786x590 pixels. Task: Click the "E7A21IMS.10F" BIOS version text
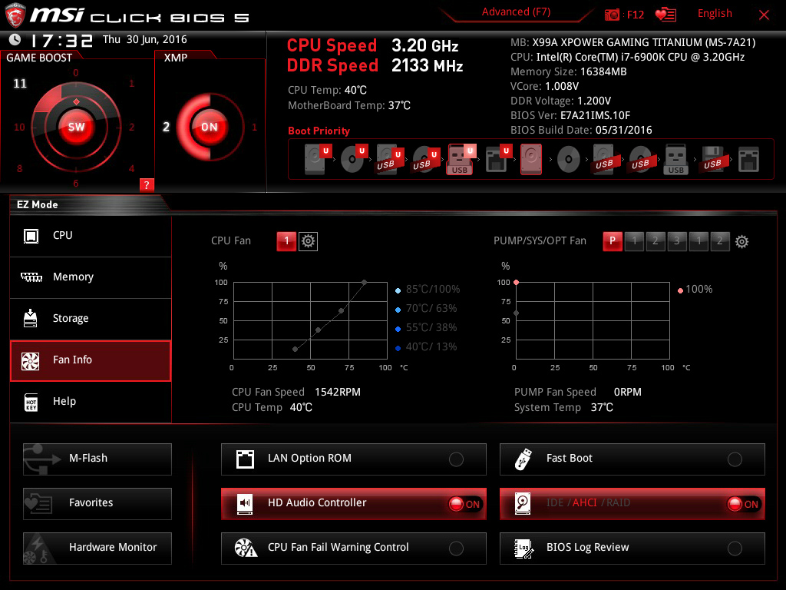pyautogui.click(x=595, y=115)
